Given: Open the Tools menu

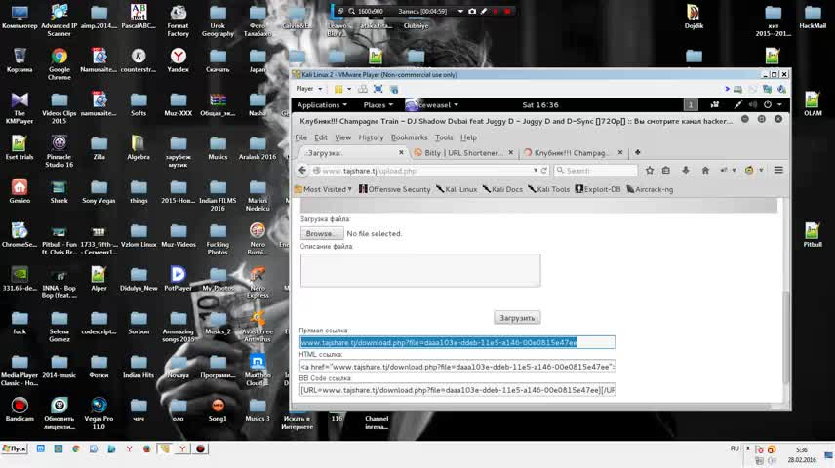Looking at the screenshot, I should click(x=444, y=137).
